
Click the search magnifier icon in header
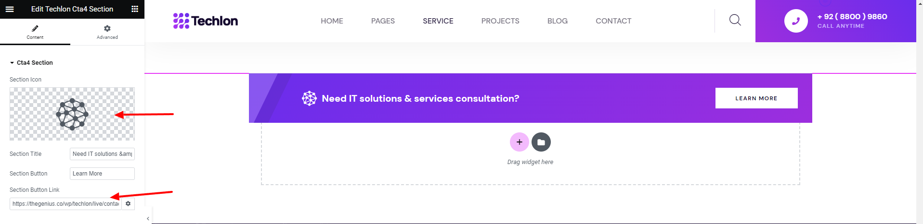click(735, 20)
